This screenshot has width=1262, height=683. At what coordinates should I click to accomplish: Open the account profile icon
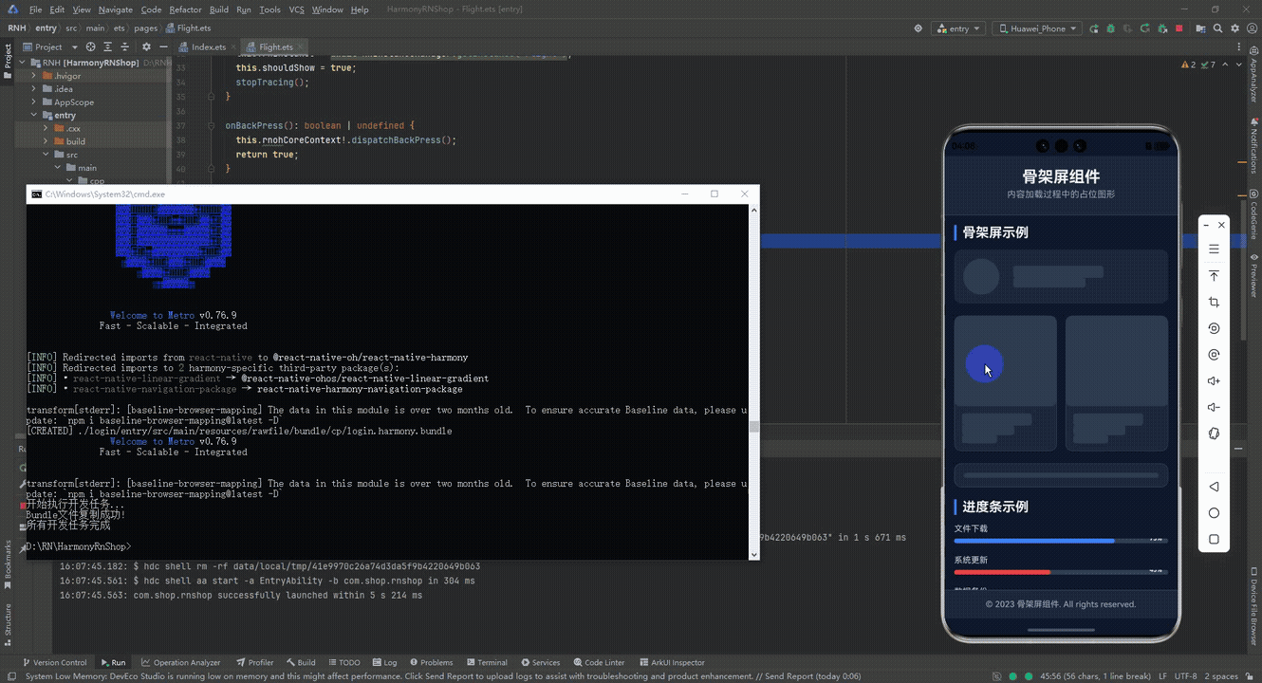(1253, 28)
